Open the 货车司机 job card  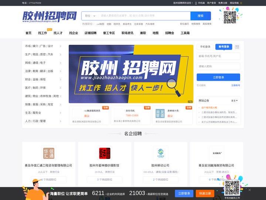coord(131,115)
